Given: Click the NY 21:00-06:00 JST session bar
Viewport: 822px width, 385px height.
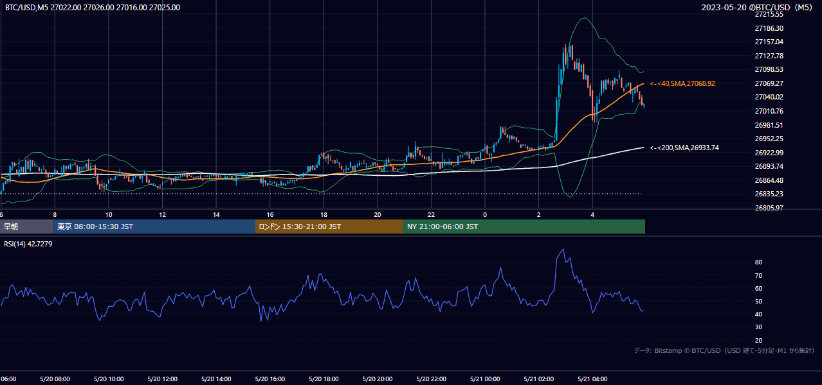Looking at the screenshot, I should tap(524, 227).
